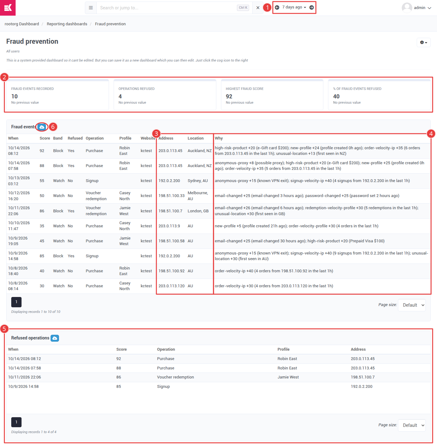Open the admin user menu
This screenshot has height=445, width=437.
(416, 8)
